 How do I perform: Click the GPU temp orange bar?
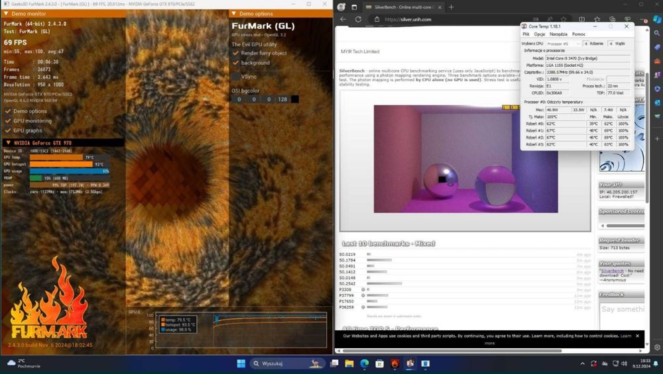56,158
